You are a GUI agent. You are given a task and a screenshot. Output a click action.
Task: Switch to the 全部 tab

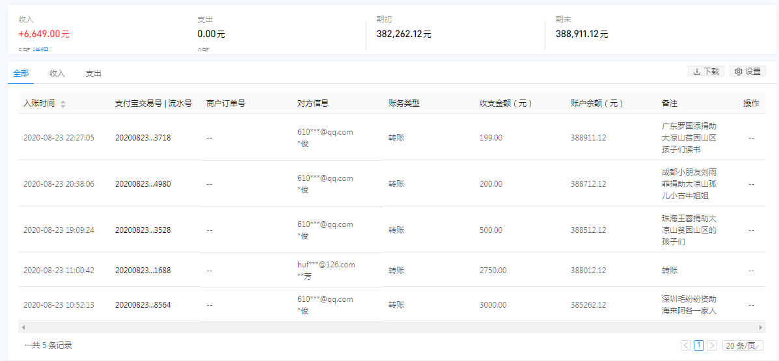coord(20,74)
